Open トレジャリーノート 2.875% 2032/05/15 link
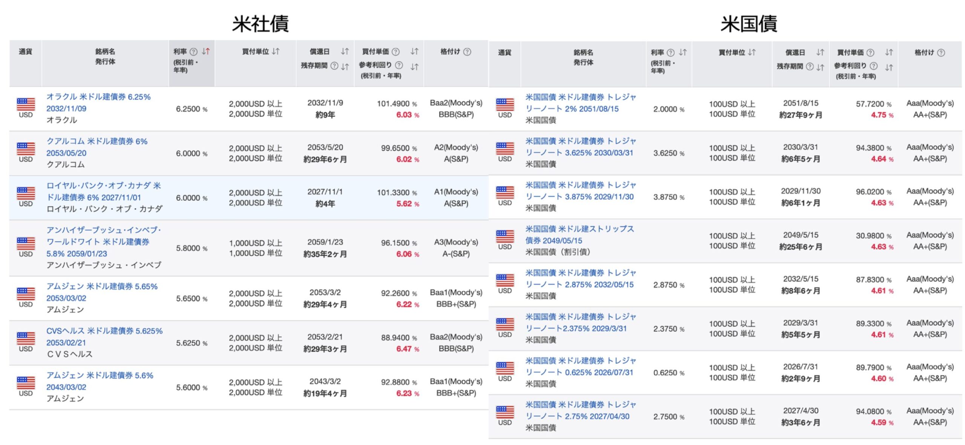 coord(581,278)
